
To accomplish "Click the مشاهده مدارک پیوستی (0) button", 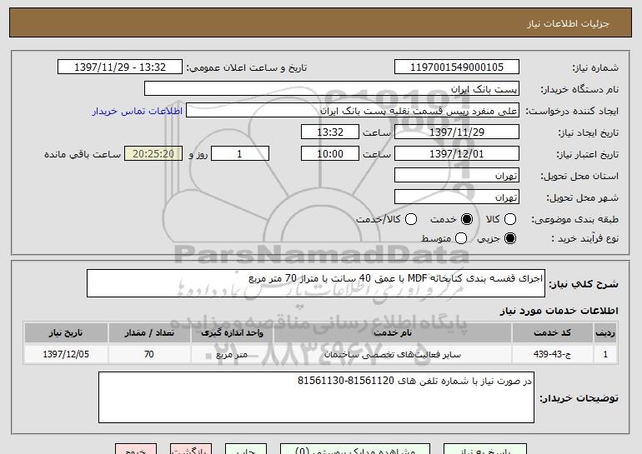I will (x=355, y=449).
